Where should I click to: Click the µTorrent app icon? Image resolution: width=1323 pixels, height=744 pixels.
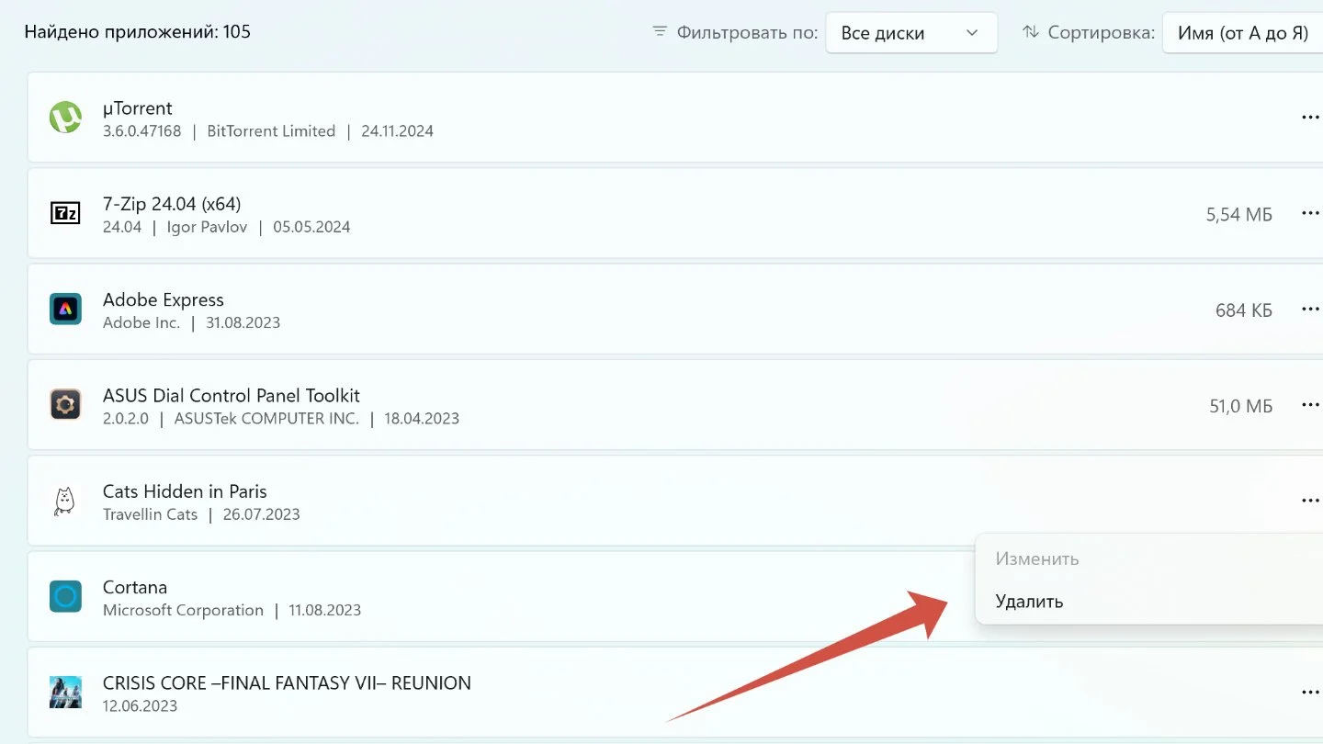pos(65,118)
